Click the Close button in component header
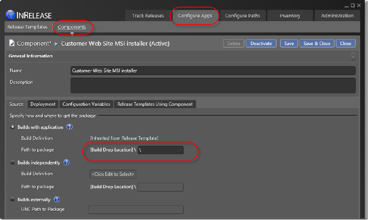The width and height of the screenshot is (368, 220). [345, 43]
